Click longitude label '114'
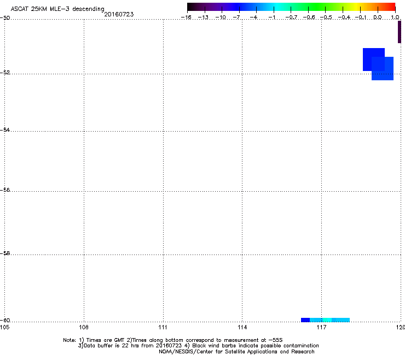This screenshot has height=355, width=405. 242,327
